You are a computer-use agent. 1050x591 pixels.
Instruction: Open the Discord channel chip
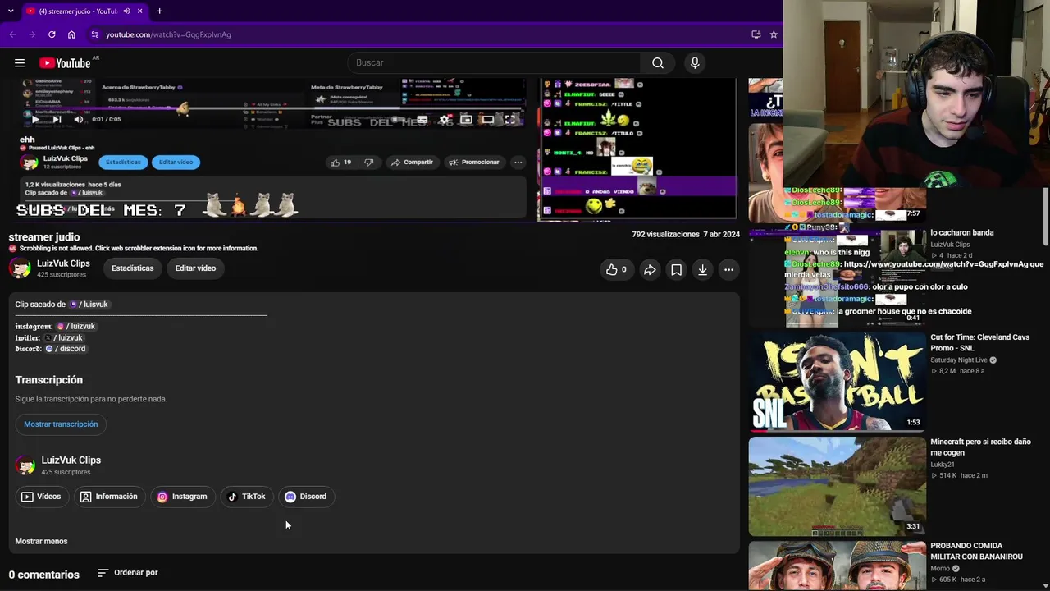click(x=305, y=497)
